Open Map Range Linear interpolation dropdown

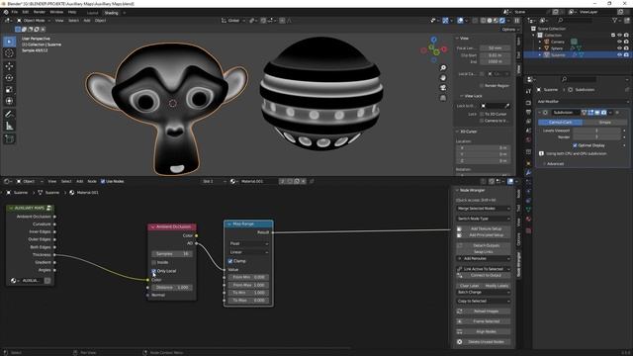248,252
